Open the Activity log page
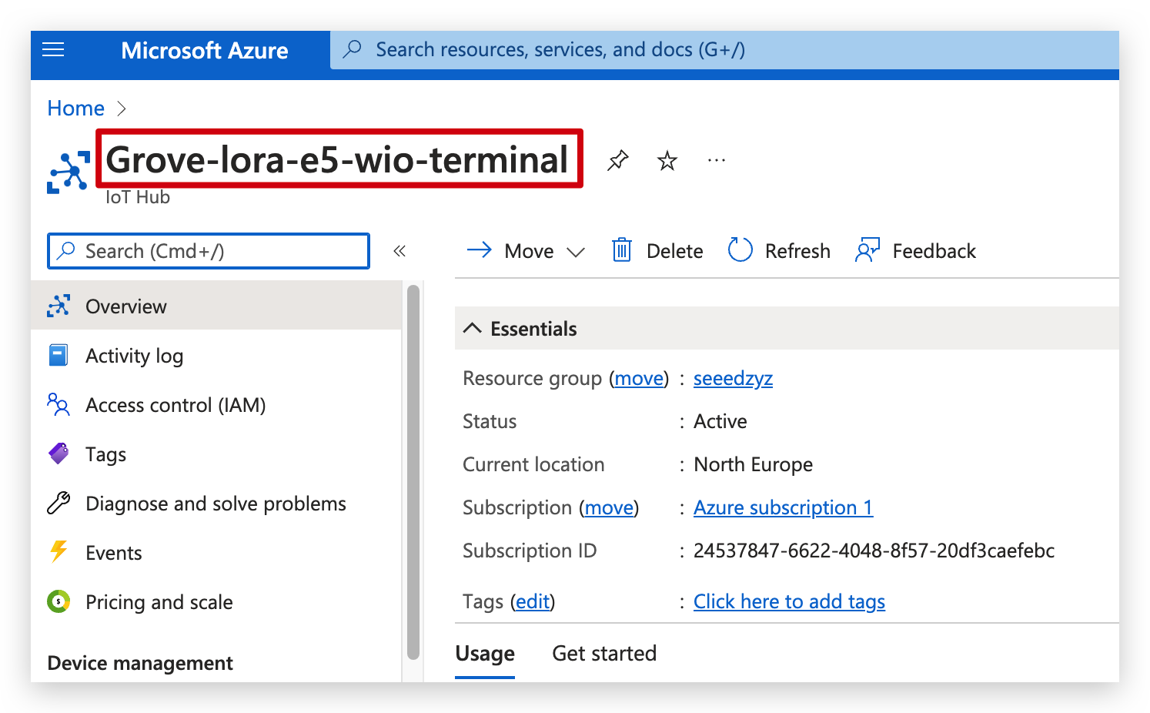The image size is (1150, 713). (216, 355)
